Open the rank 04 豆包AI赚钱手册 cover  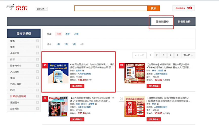tap(135, 107)
